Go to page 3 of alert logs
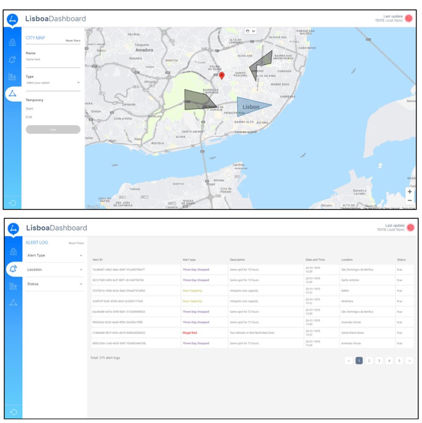The width and height of the screenshot is (422, 423). [379, 361]
